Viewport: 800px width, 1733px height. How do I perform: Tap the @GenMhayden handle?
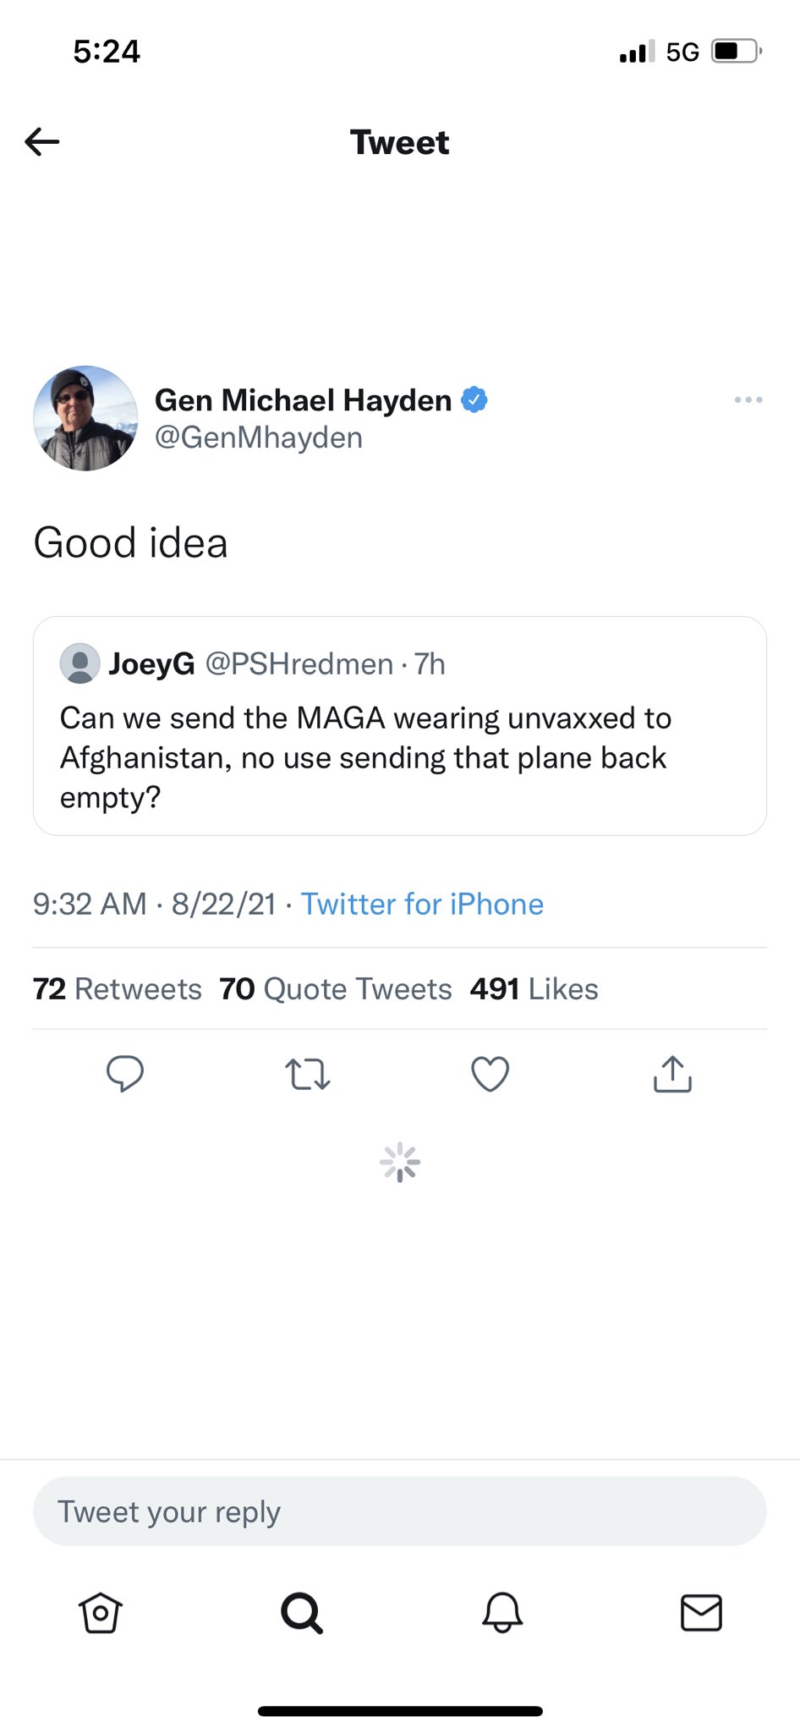(x=259, y=437)
